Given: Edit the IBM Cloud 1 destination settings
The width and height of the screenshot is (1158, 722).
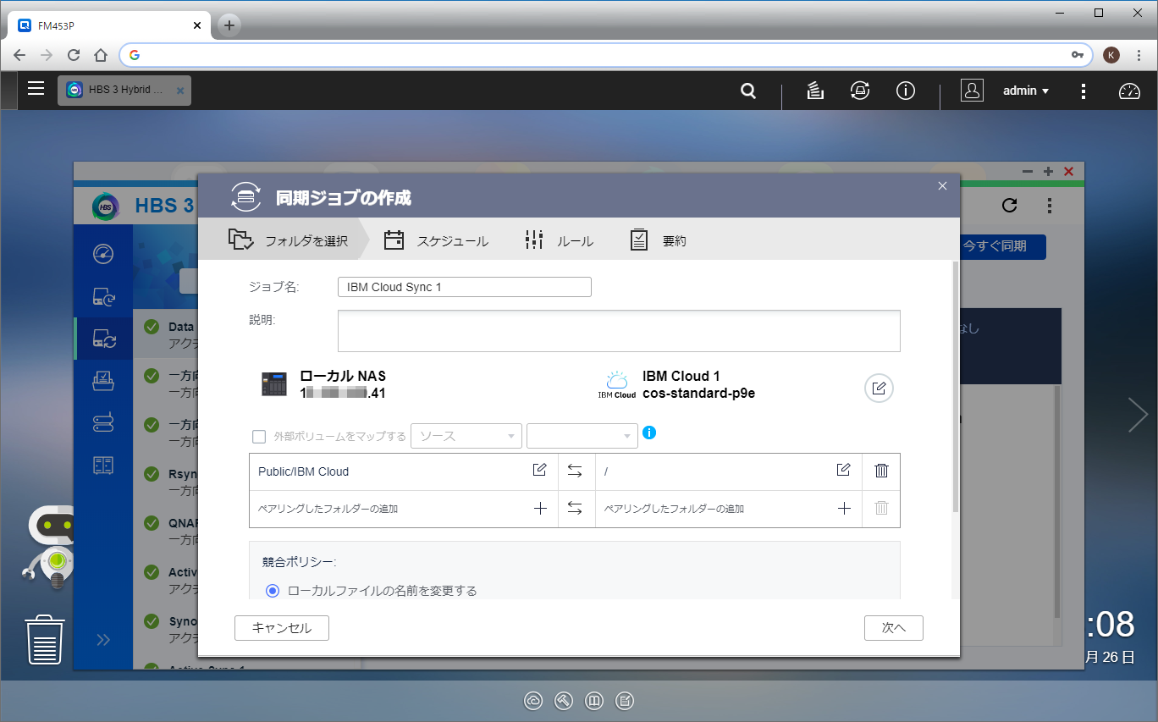Looking at the screenshot, I should [879, 389].
